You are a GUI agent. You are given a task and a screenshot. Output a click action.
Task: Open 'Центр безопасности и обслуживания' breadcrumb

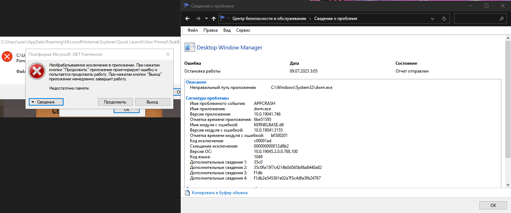269,18
